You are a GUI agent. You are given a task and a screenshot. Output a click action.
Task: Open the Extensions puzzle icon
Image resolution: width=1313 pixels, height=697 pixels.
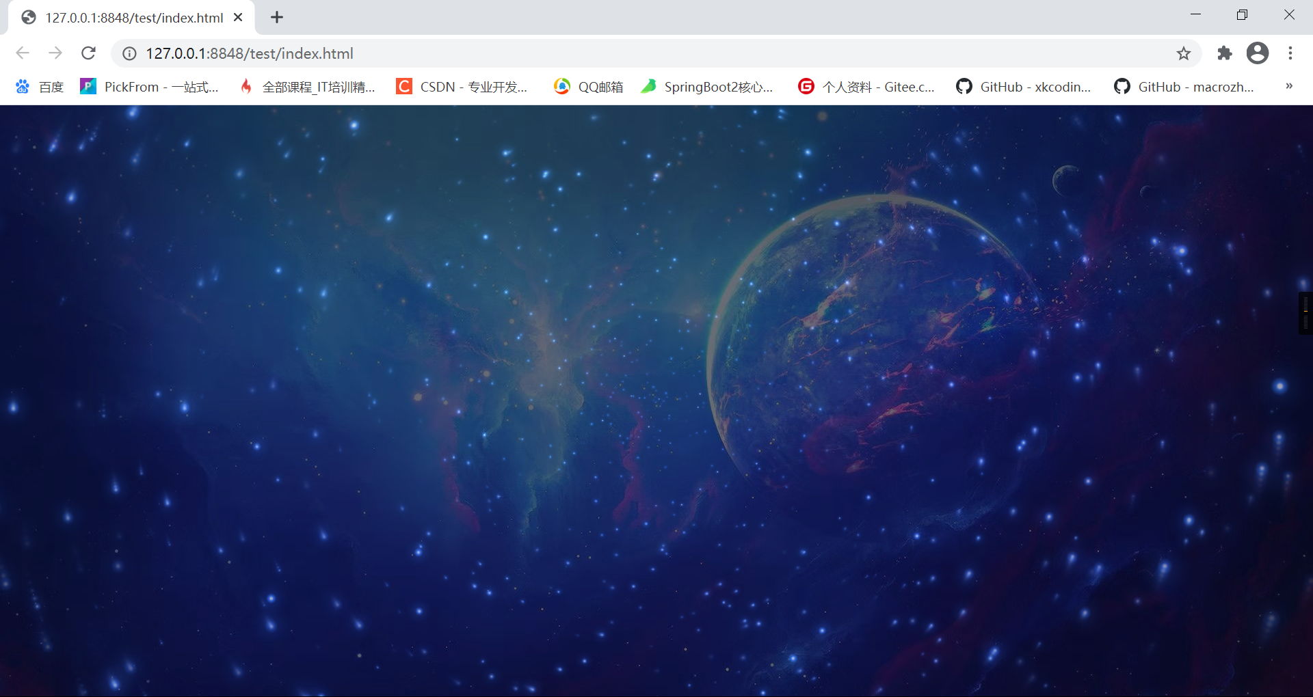[x=1225, y=53]
